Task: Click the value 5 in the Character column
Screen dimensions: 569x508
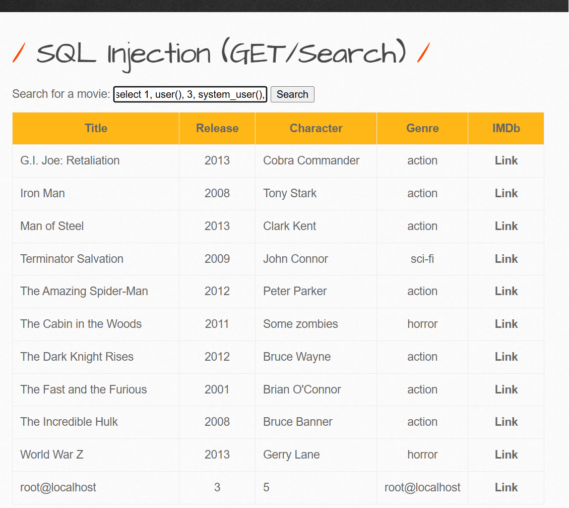Action: coord(266,487)
